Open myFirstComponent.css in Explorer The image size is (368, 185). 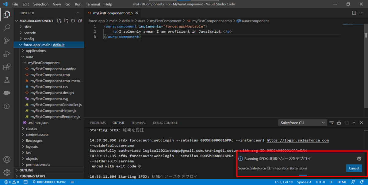coord(49,87)
